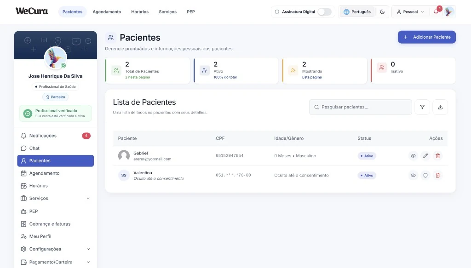Viewport: 471px width, 268px height.
Task: Click the Idade/Gênero column header
Action: pyautogui.click(x=289, y=138)
